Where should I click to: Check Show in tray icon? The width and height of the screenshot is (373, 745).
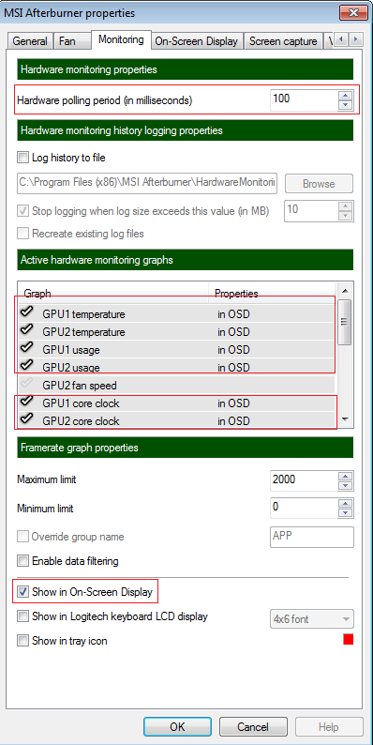tap(22, 641)
